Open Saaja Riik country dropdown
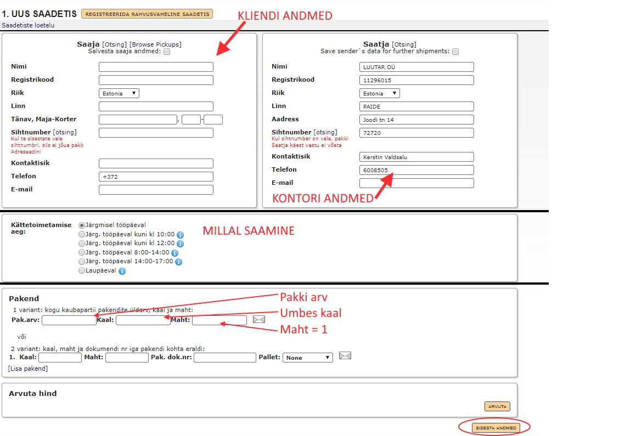This screenshot has height=436, width=625. [119, 93]
